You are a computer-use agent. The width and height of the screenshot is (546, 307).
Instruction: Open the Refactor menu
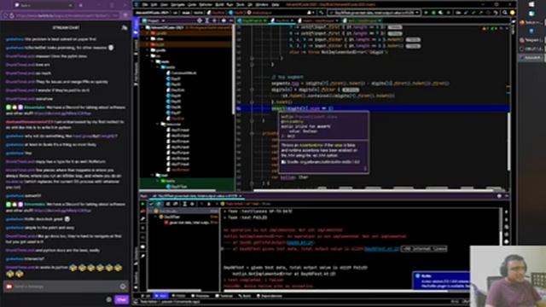(x=205, y=5)
